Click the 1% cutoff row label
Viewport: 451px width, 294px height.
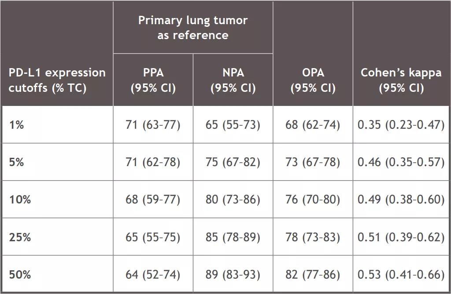tap(17, 125)
